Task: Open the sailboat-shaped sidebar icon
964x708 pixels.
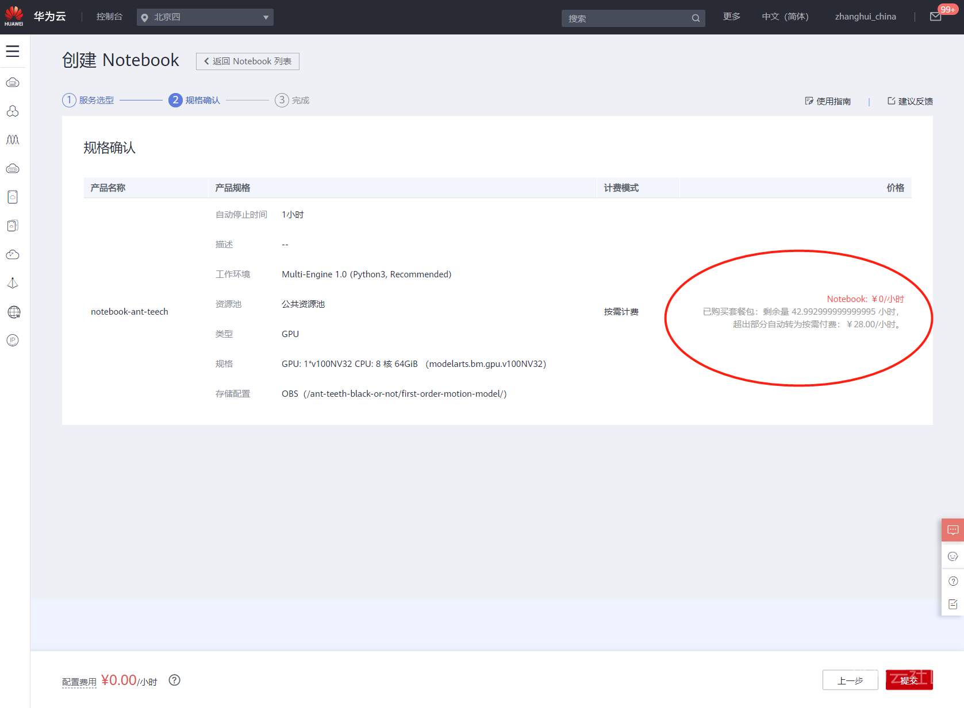Action: pos(13,283)
